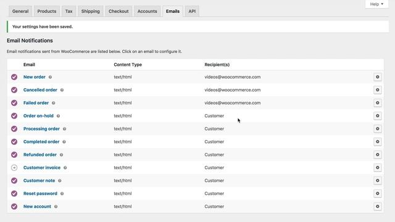Click help tooltip icon beside Processing order
The width and height of the screenshot is (395, 222).
[64, 129]
